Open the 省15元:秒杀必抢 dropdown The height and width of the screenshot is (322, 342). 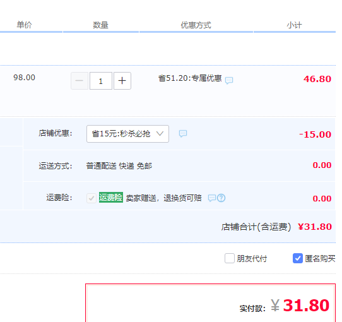127,134
